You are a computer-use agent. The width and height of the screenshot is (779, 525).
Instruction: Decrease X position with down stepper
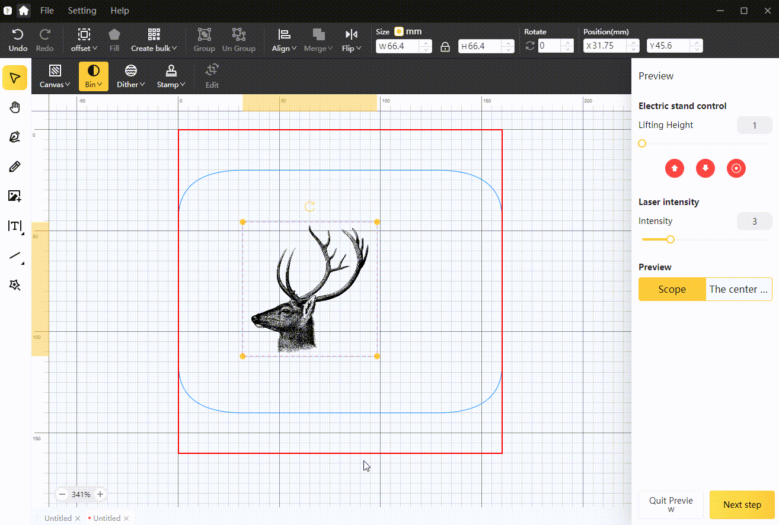click(x=634, y=50)
